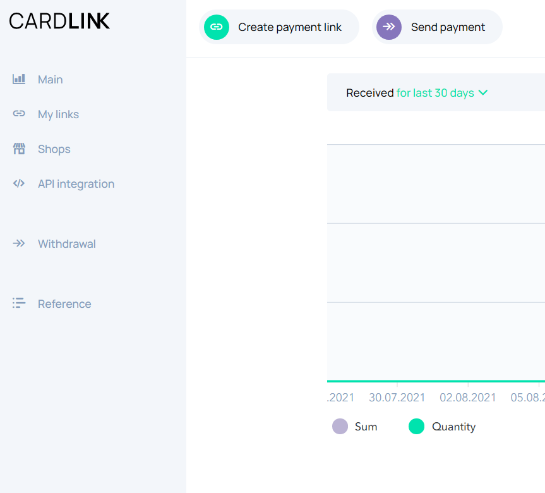Click the lavender Sum legend color circle
The height and width of the screenshot is (493, 545).
[x=340, y=427]
